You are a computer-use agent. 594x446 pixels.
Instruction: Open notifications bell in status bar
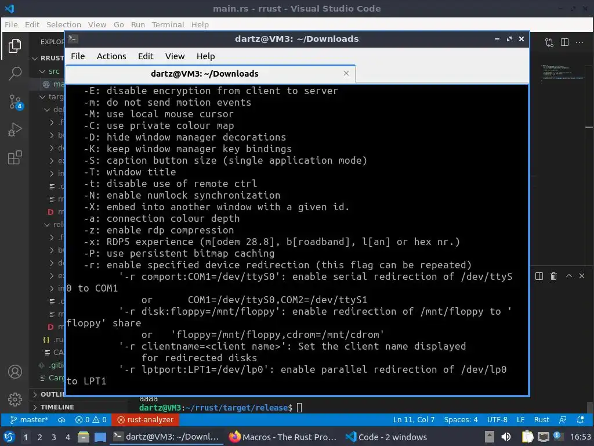580,420
